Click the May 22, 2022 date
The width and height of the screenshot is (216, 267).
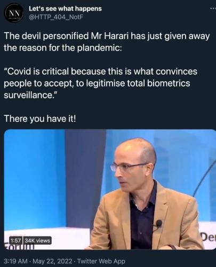(x=52, y=261)
